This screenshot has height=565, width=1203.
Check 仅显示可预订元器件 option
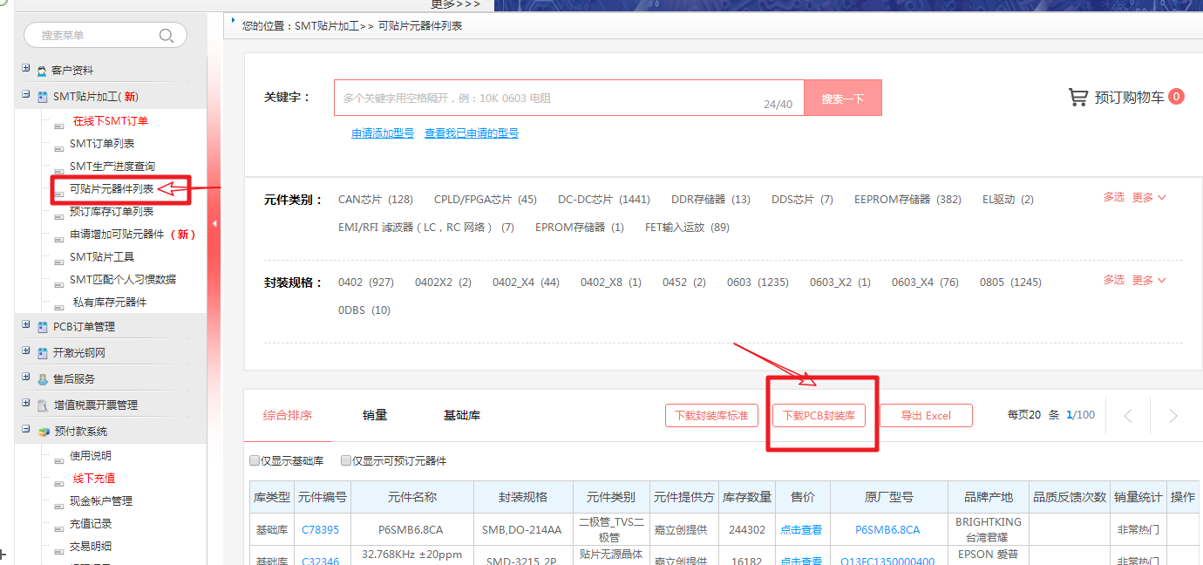pyautogui.click(x=346, y=460)
